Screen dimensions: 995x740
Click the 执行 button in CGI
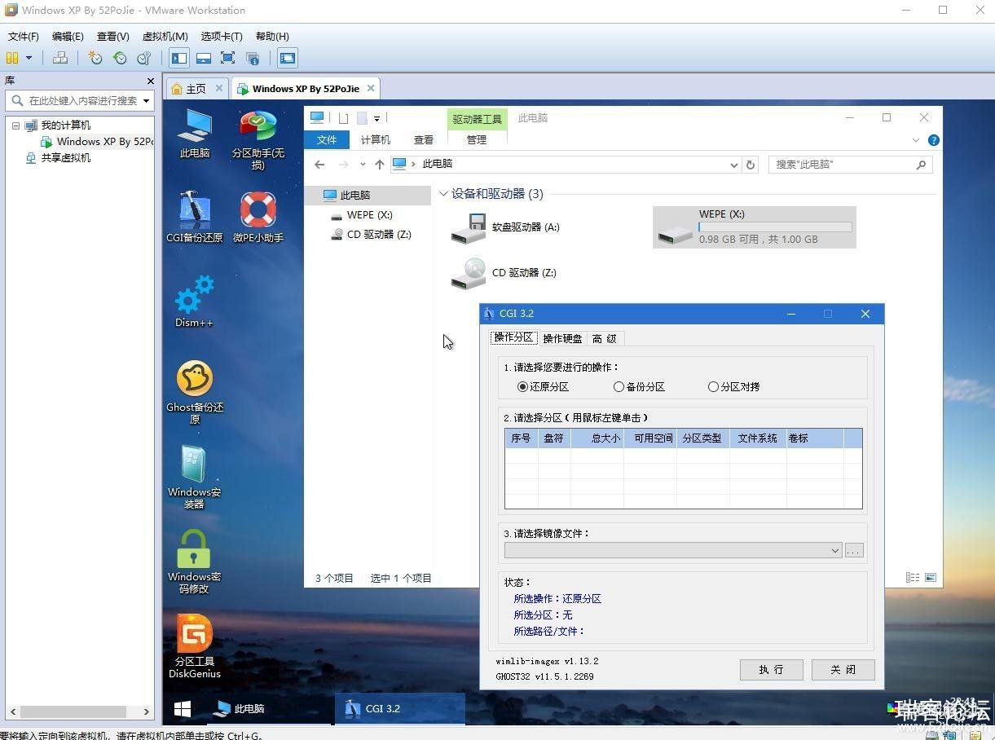pos(771,670)
